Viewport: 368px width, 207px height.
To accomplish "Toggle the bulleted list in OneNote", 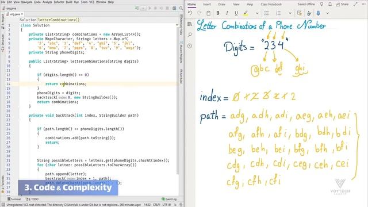I will tap(267, 13).
